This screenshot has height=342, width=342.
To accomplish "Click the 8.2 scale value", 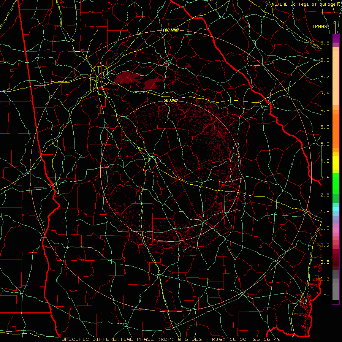I will pyautogui.click(x=325, y=76).
